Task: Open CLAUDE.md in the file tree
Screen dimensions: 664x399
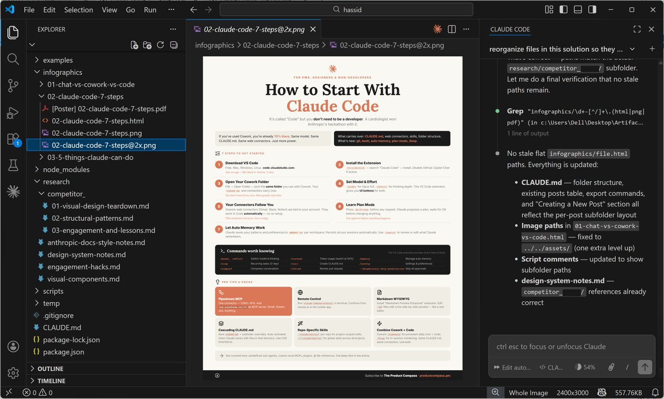Action: (x=106, y=328)
